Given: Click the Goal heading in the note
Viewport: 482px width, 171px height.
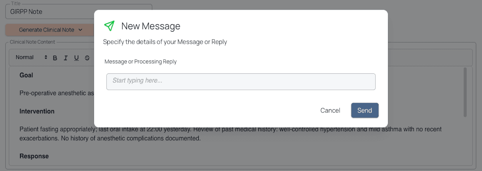Looking at the screenshot, I should [x=26, y=75].
